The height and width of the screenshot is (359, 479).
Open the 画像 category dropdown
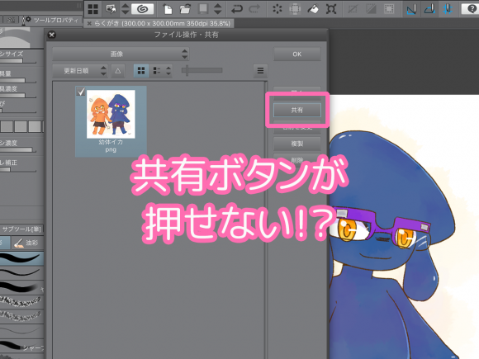[121, 54]
